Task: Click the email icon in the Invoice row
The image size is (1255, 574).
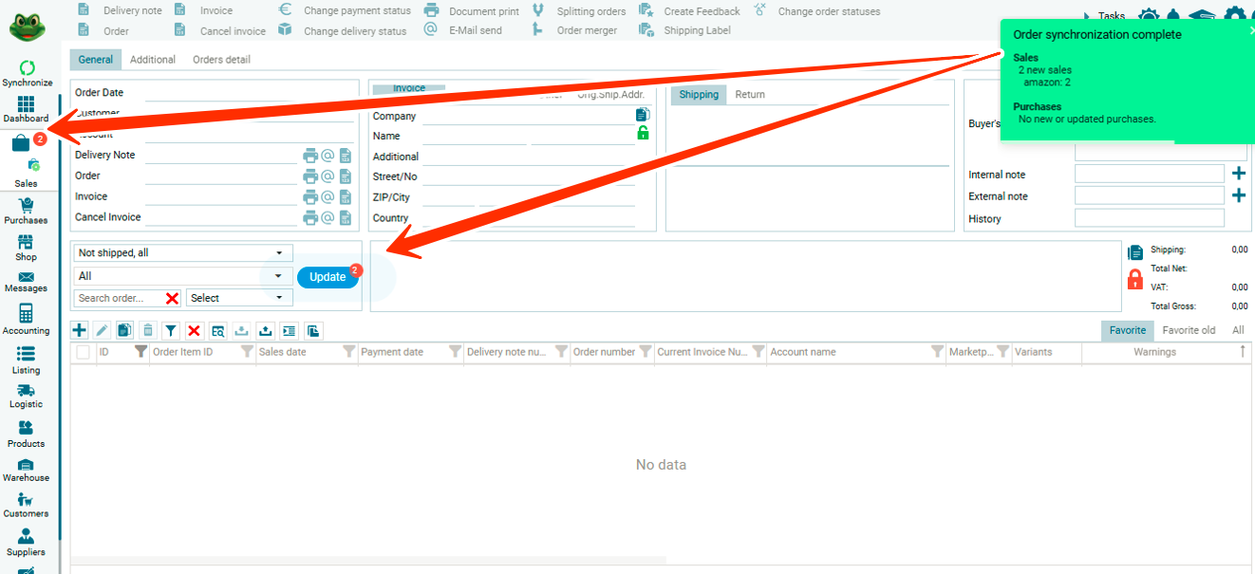Action: (328, 196)
